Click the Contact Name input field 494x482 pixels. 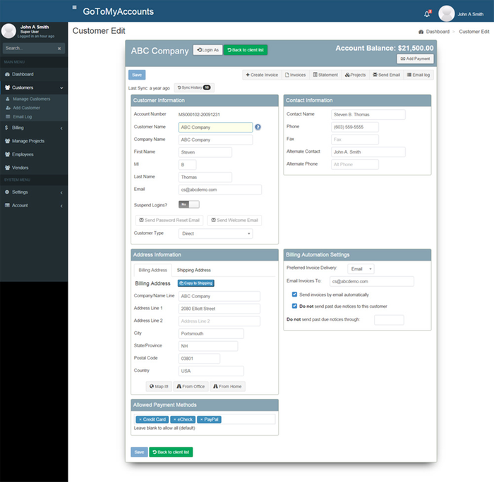tap(368, 115)
